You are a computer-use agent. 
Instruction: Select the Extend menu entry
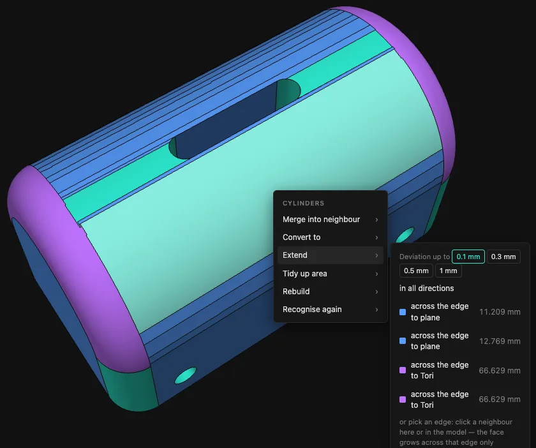pyautogui.click(x=331, y=255)
